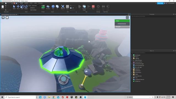176x99 pixels.
Task: Expand the StarterGui tree node
Action: click(132, 69)
